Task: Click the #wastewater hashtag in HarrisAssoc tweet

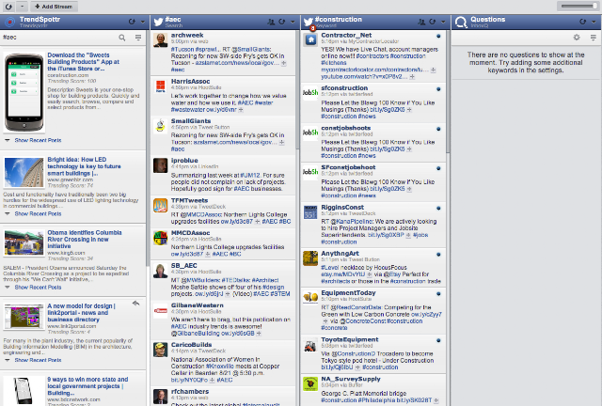Action: pos(186,110)
